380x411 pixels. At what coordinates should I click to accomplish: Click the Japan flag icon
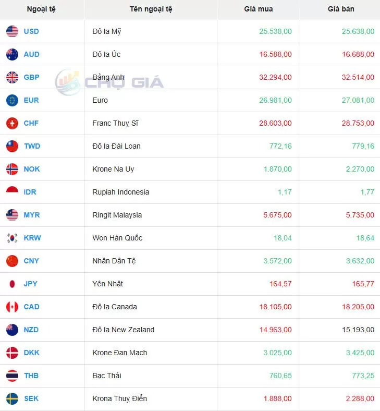[12, 284]
